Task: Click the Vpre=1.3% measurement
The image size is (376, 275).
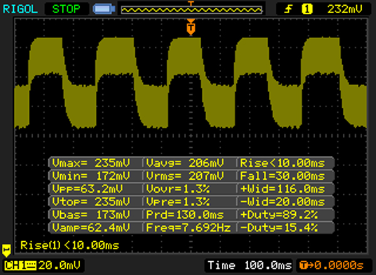Action: [178, 202]
